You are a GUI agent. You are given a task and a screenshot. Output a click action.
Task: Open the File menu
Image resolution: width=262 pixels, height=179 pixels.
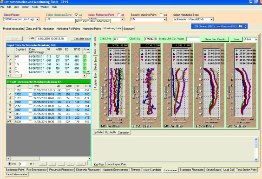(2, 7)
